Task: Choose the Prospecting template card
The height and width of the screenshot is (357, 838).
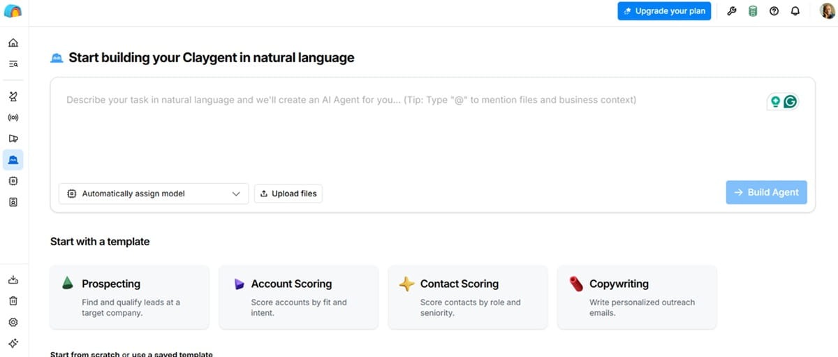Action: (x=130, y=297)
